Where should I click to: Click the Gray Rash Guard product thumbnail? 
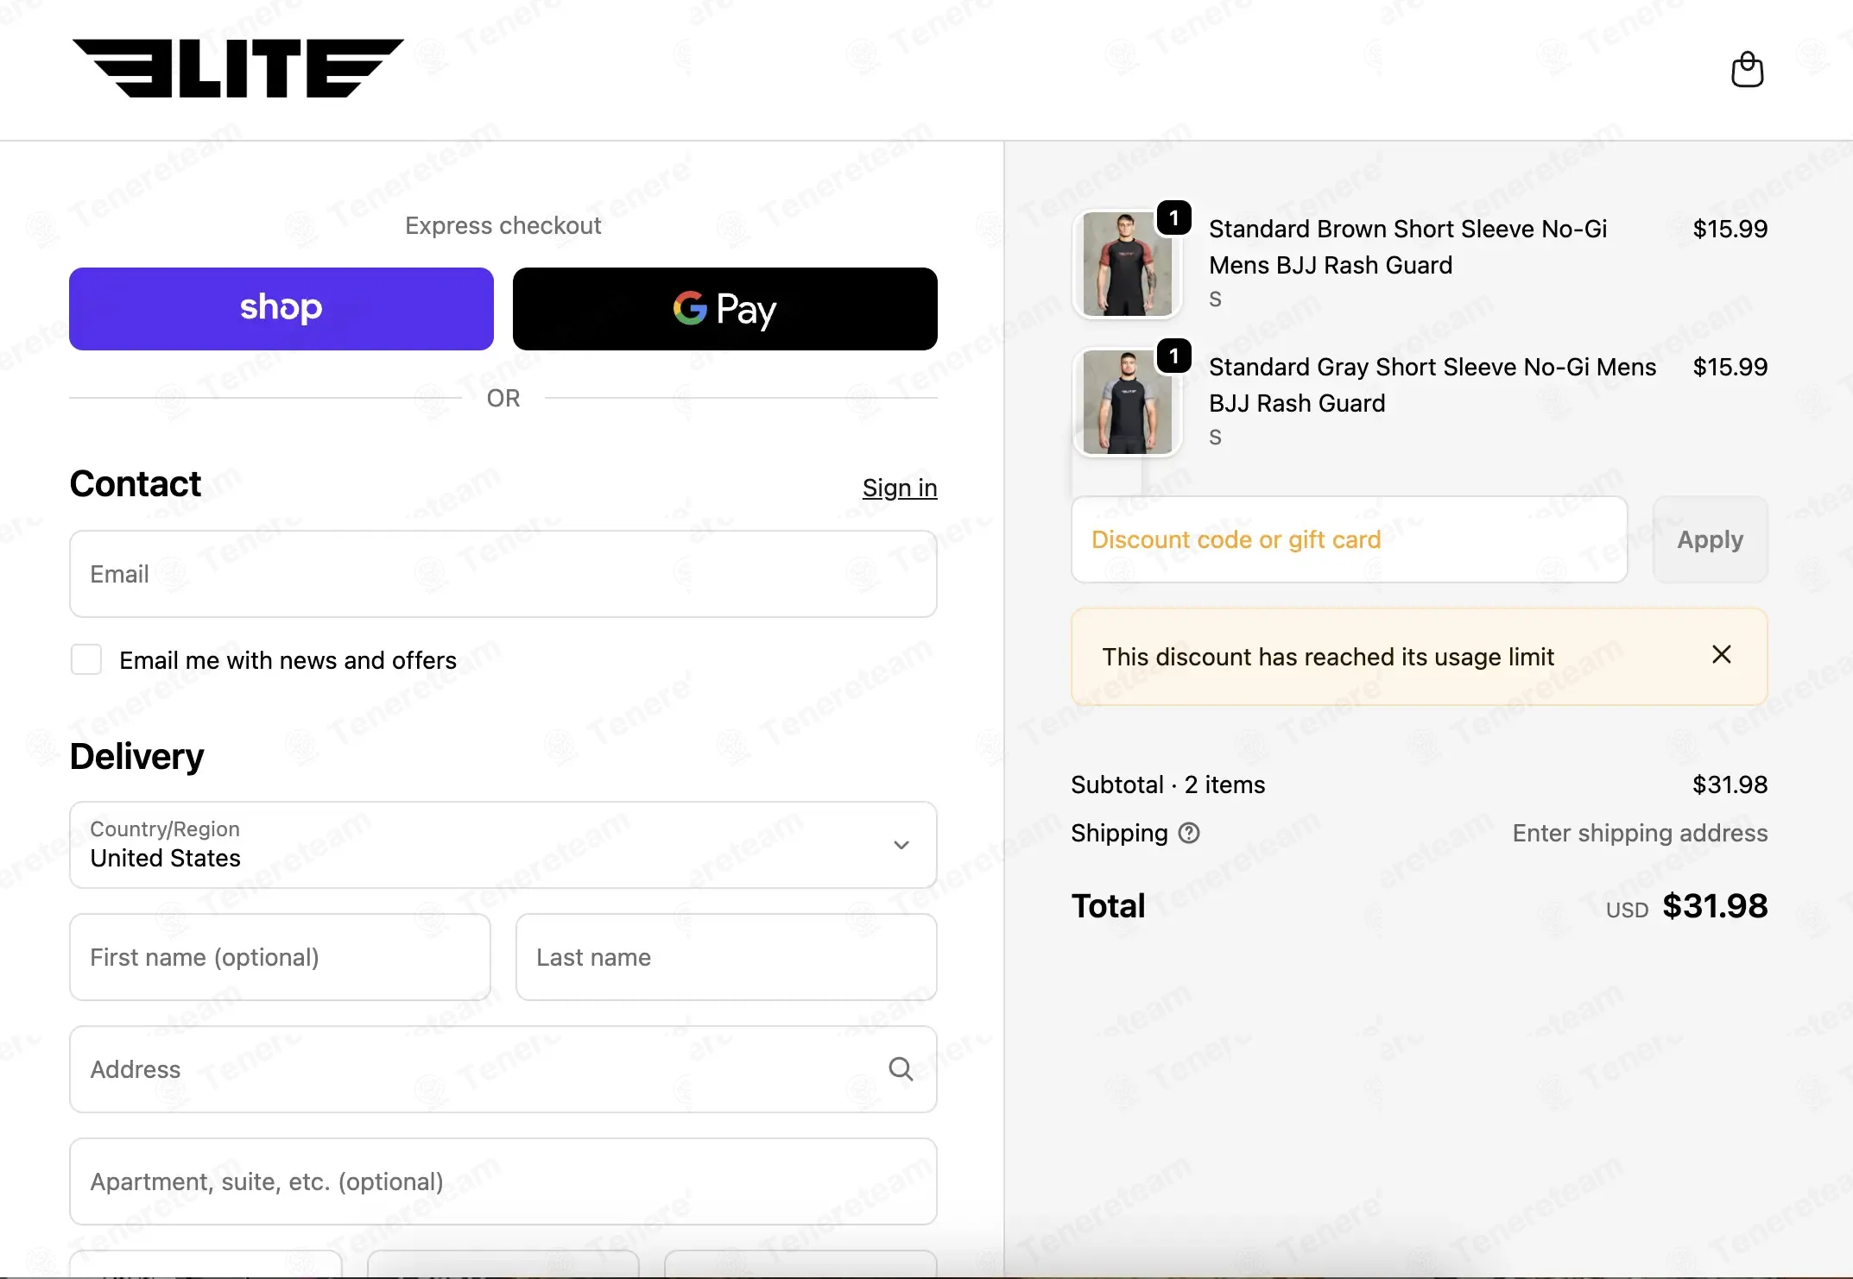pyautogui.click(x=1127, y=402)
